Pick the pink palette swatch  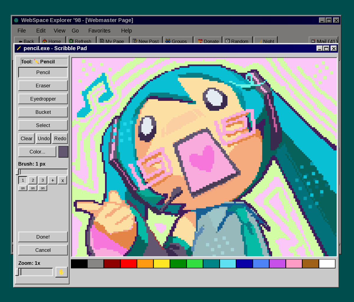(x=294, y=264)
